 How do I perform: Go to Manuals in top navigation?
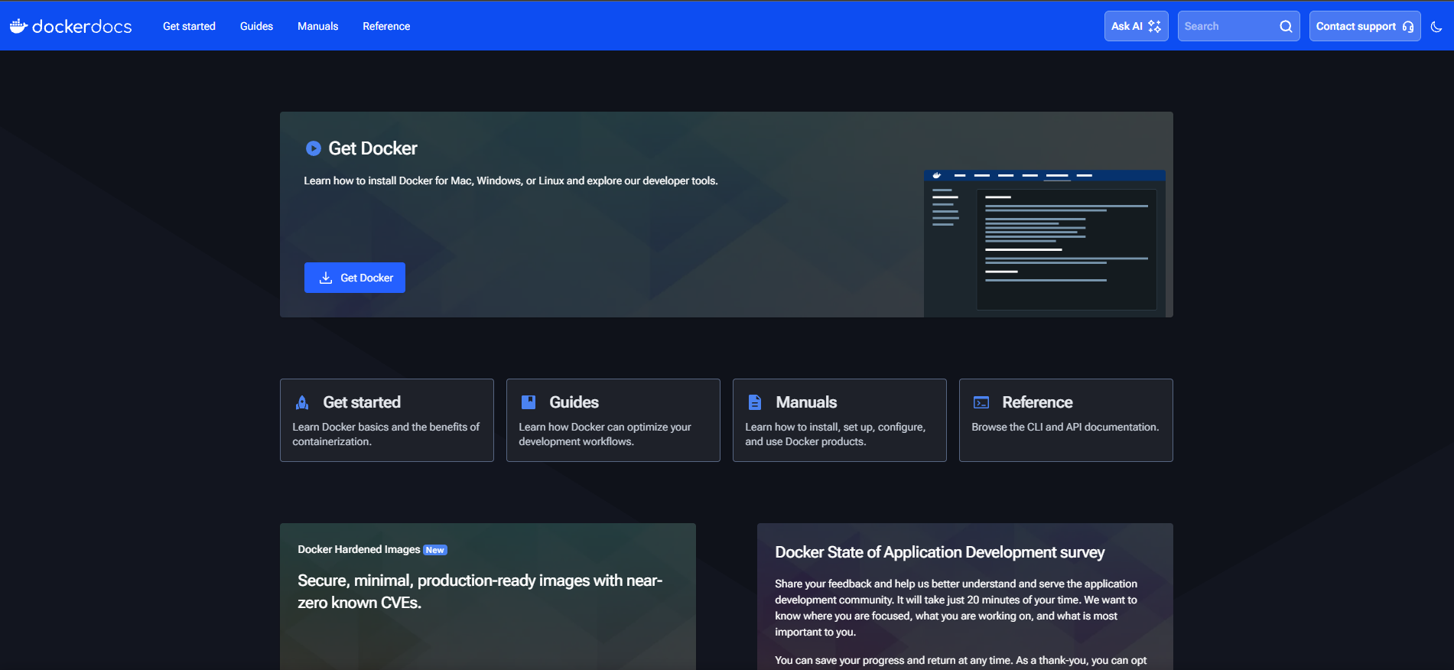(317, 27)
